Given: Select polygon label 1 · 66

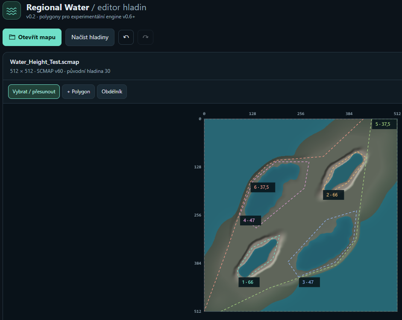Looking at the screenshot, I should point(249,282).
